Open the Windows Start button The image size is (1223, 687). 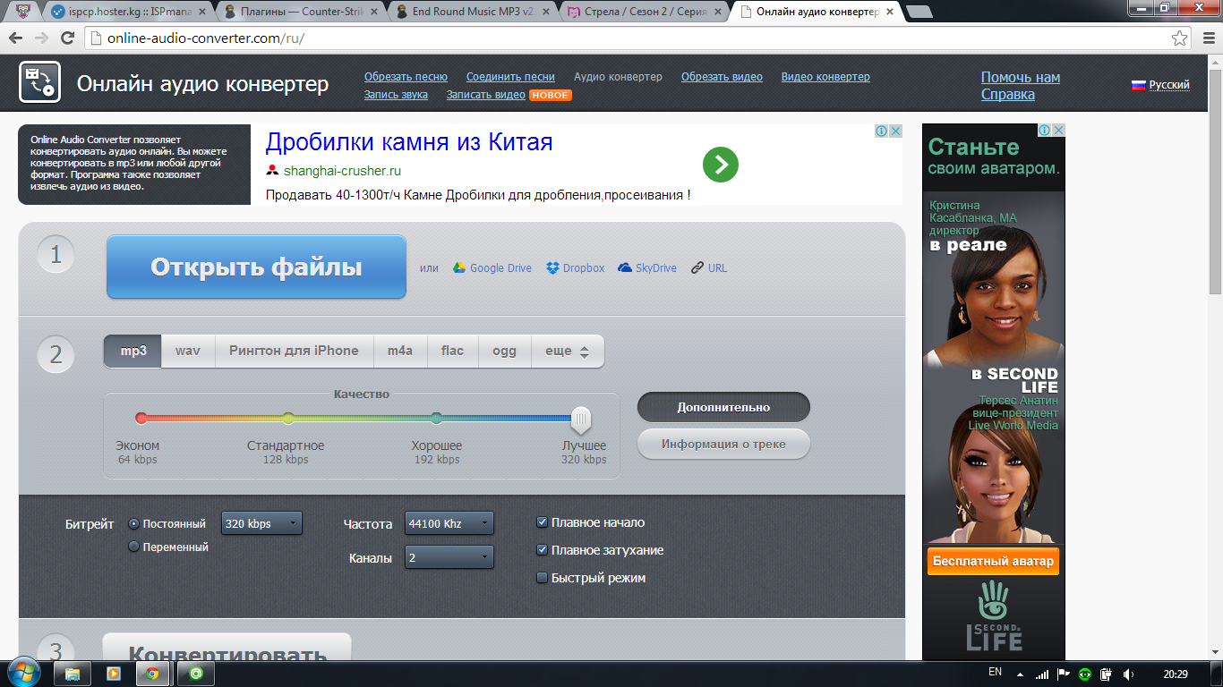click(24, 673)
